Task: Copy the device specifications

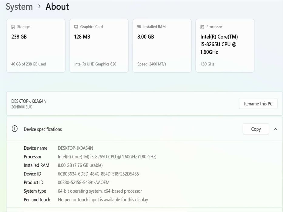Action: click(256, 129)
